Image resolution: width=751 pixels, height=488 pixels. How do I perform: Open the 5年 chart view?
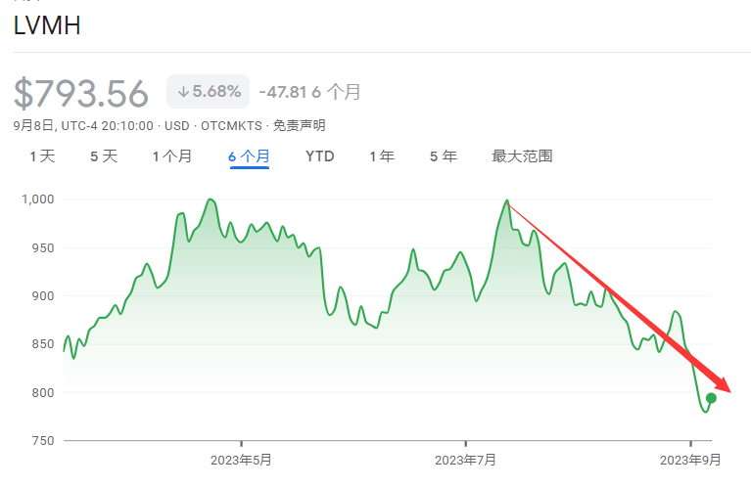444,156
